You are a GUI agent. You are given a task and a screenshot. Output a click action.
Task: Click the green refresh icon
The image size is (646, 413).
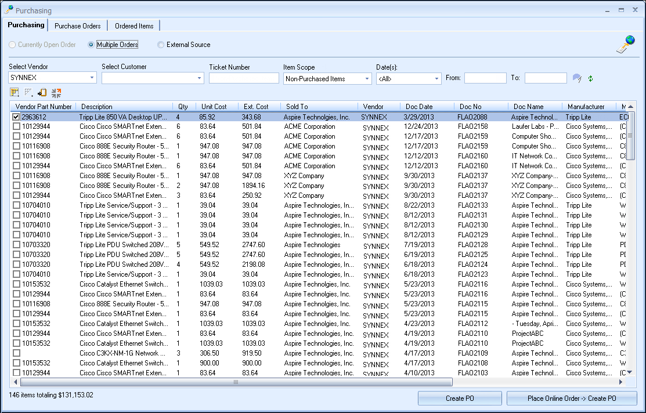coord(591,78)
